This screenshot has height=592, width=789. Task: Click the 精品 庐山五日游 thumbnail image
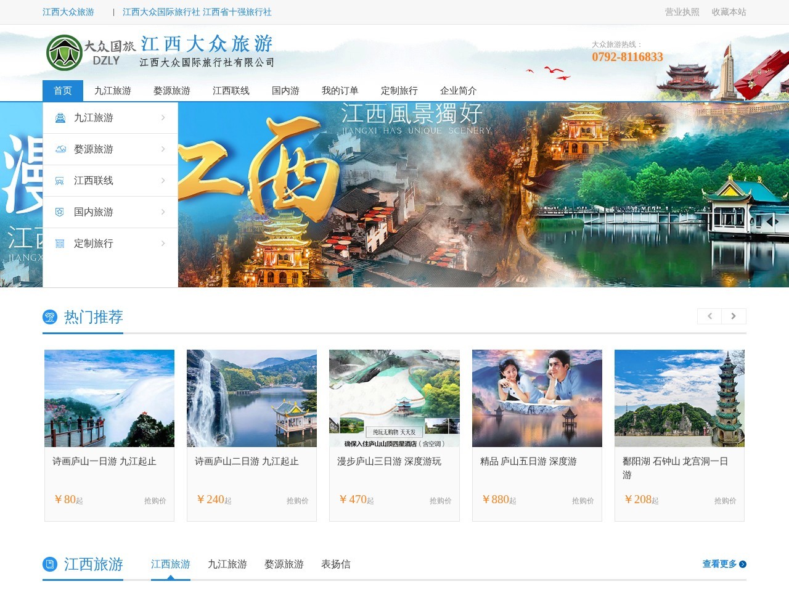tap(537, 398)
